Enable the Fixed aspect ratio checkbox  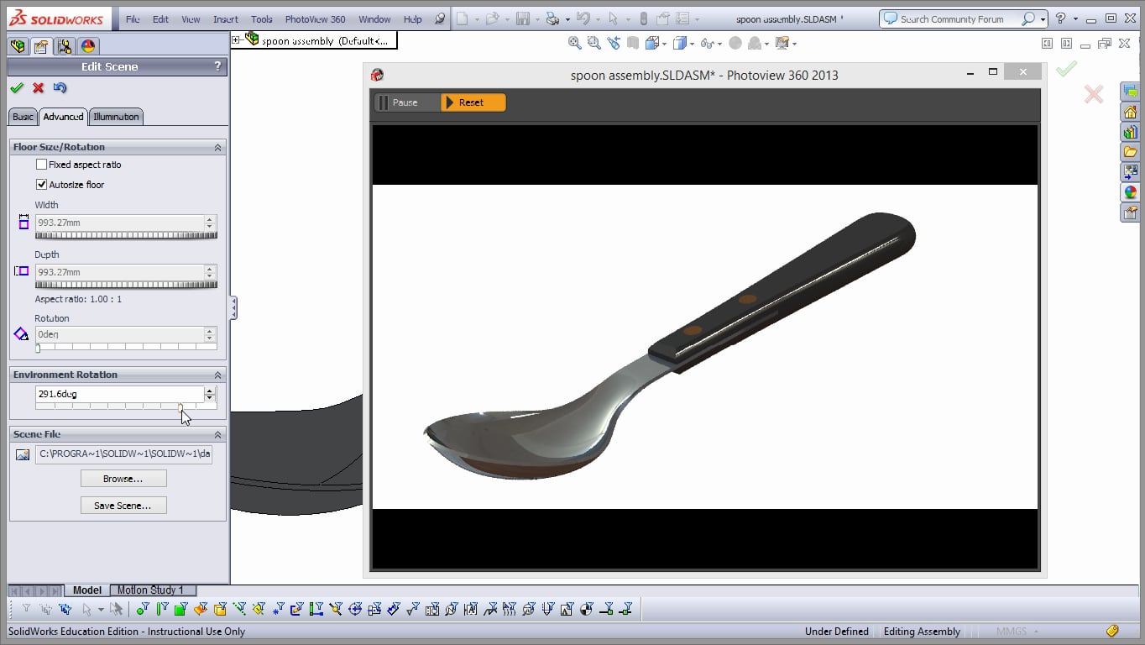(x=41, y=165)
